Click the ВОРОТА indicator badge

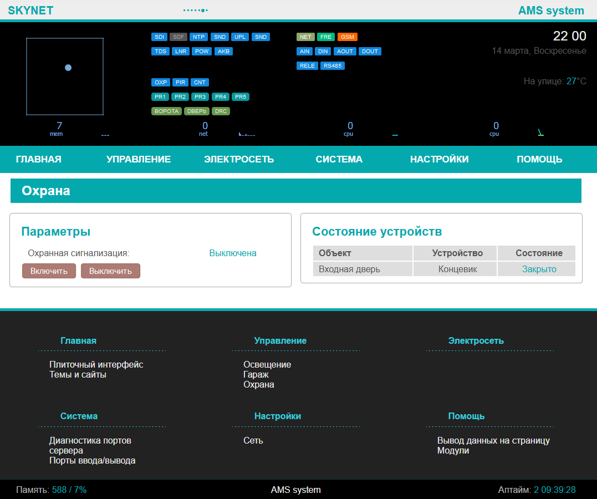click(166, 111)
